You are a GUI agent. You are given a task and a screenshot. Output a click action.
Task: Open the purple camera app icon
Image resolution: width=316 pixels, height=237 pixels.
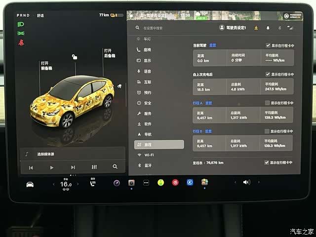pos(117,183)
